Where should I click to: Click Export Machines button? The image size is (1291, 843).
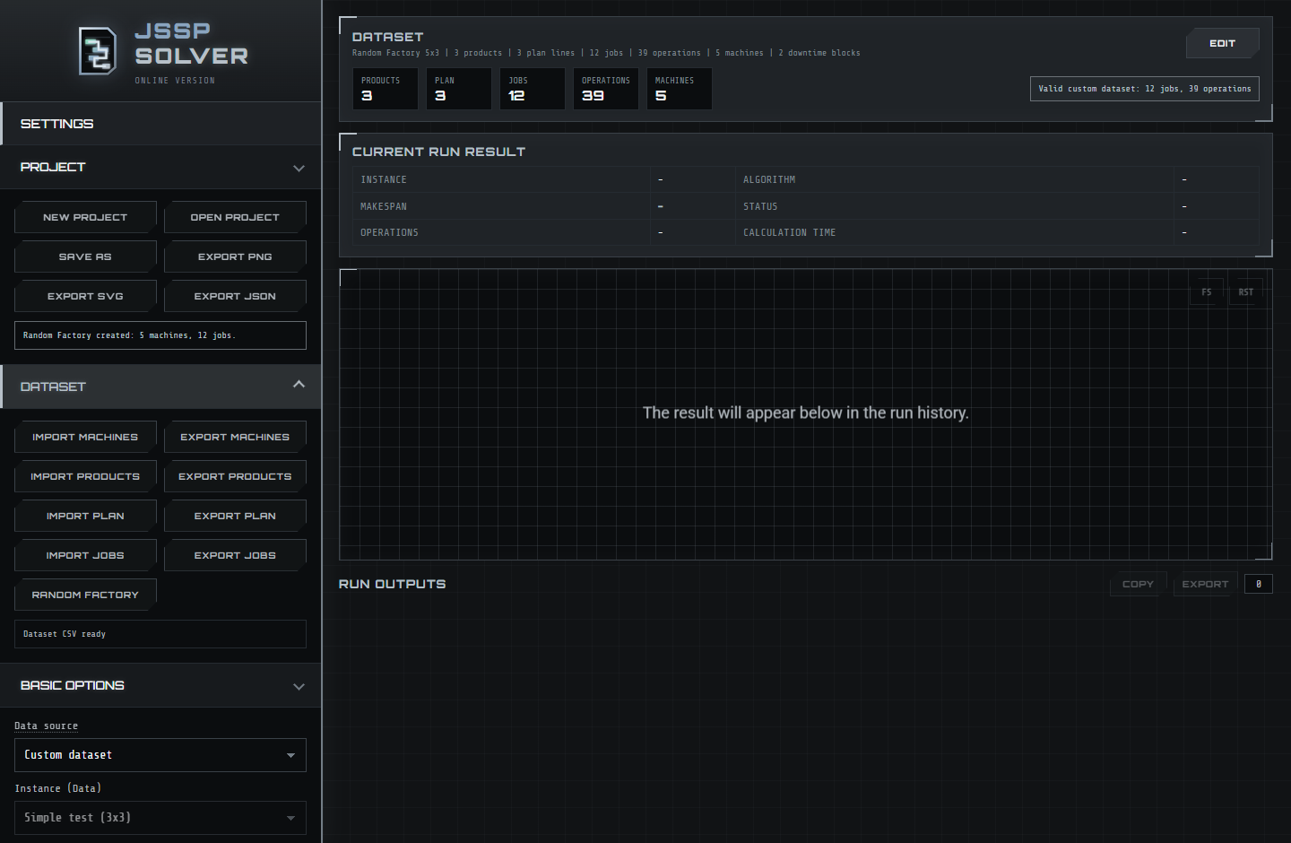235,437
